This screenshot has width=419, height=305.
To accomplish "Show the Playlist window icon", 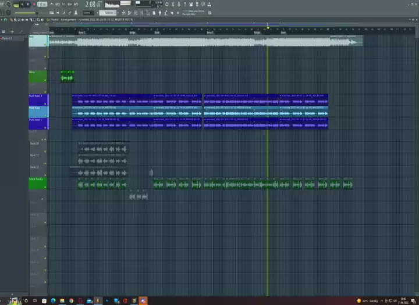I will [x=123, y=13].
